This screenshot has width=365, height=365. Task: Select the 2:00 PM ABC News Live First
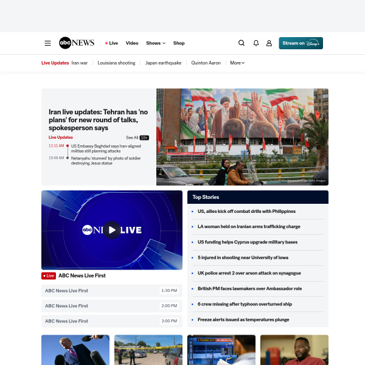[x=112, y=306]
